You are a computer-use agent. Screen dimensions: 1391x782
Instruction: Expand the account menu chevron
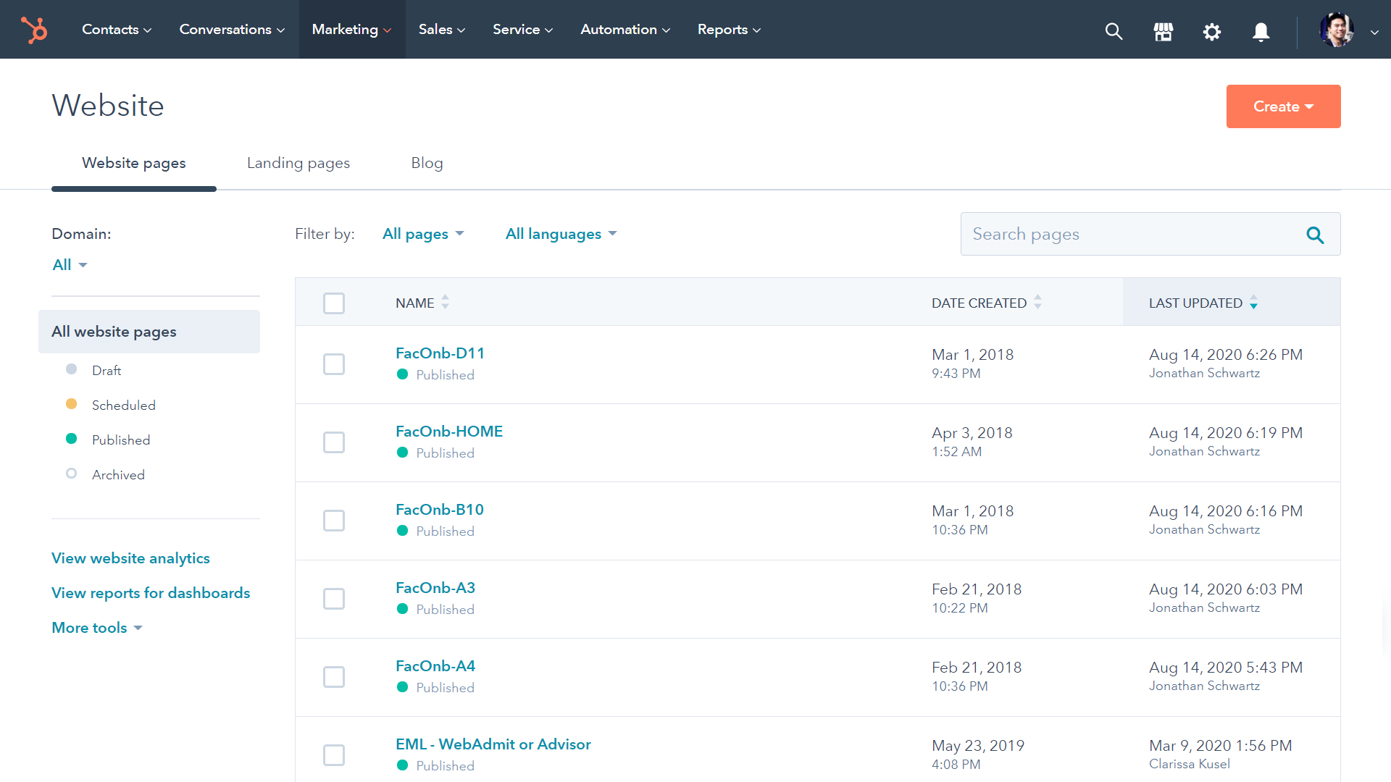pos(1374,32)
